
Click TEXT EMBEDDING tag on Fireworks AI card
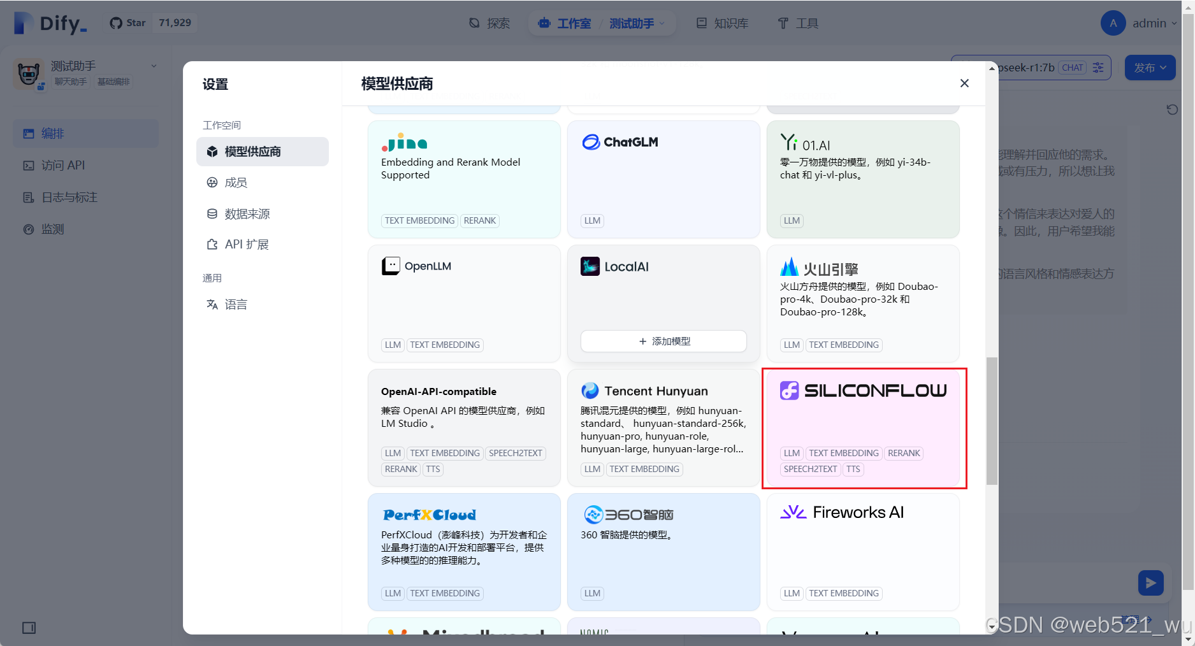844,593
